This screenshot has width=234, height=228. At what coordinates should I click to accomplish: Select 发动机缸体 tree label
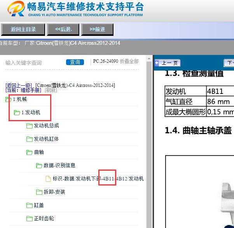pos(46,139)
